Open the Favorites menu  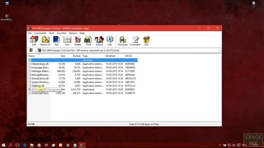click(61, 33)
